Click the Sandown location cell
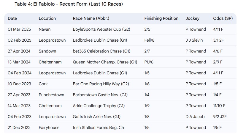238x134 pixels. [x=47, y=51]
